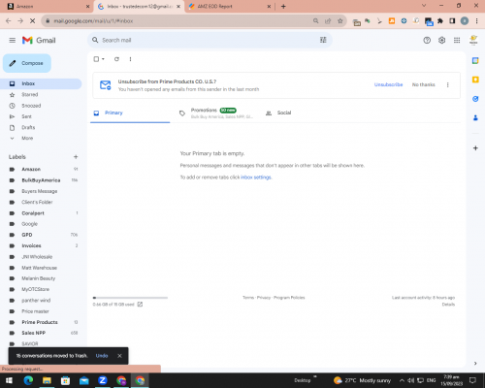This screenshot has width=485, height=388.
Task: Open the Sent folder
Action: pos(26,116)
